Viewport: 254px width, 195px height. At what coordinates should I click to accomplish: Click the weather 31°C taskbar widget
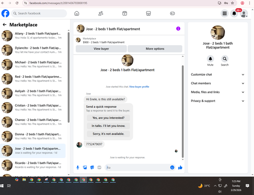click(x=204, y=186)
